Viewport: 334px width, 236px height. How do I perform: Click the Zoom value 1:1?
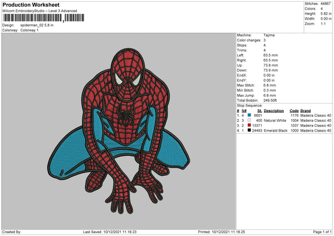tap(323, 24)
